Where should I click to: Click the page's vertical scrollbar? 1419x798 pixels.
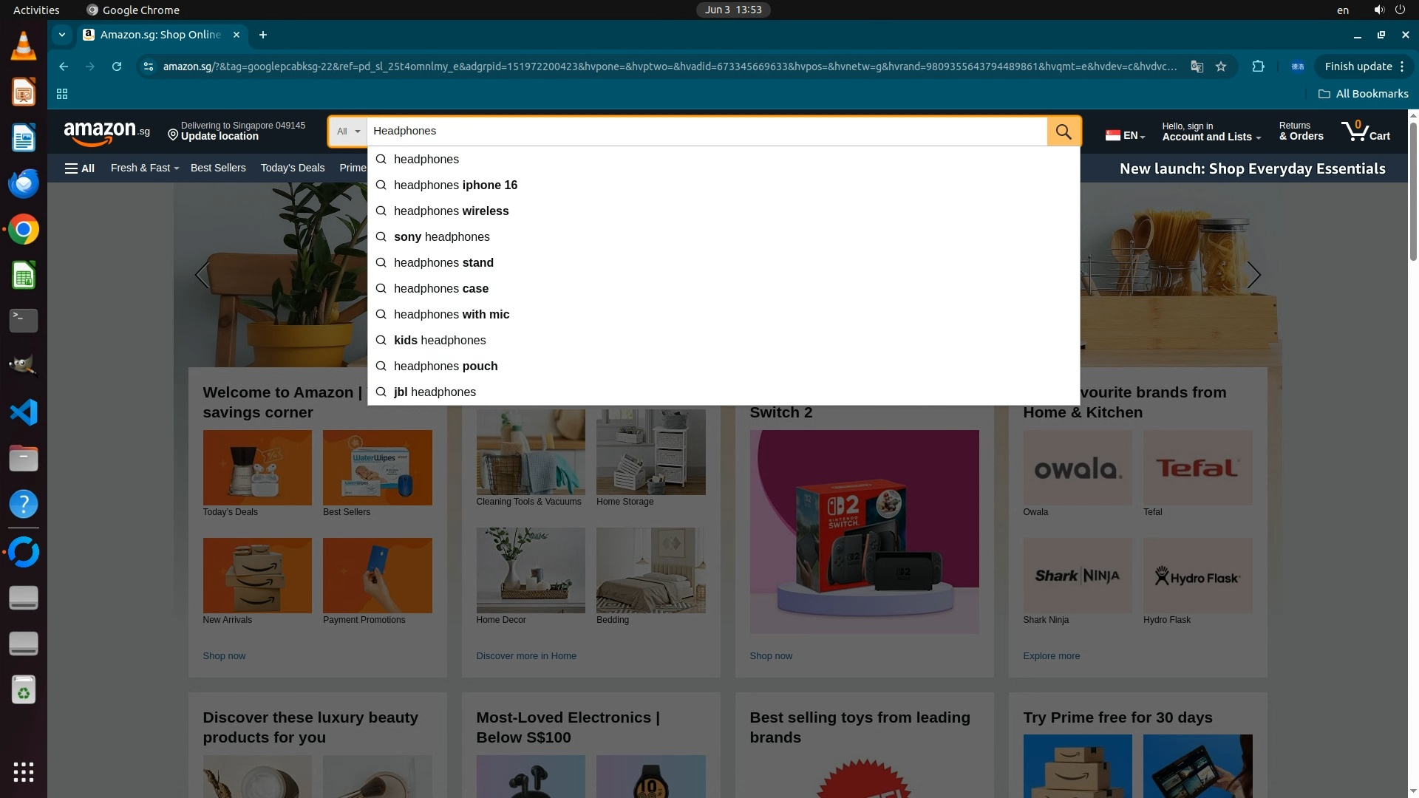[x=1413, y=192]
